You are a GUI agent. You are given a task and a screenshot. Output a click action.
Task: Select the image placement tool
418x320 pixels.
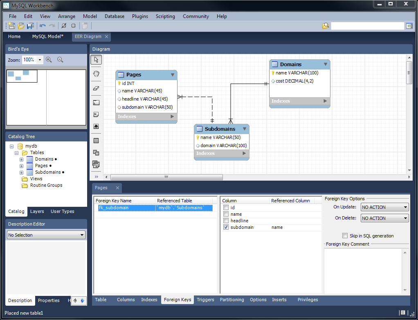coord(96,126)
